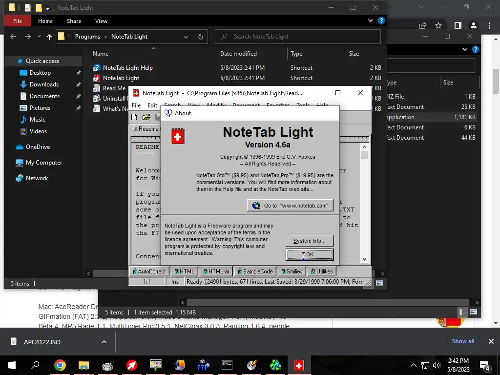Click the Ins insert mode status indicator
This screenshot has width=500, height=375.
175,282
